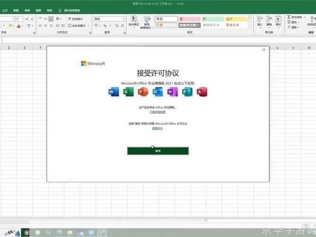Viewport: 316px width, 237px height.
Task: Increase font size with the larger A icon
Action: coord(27,19)
